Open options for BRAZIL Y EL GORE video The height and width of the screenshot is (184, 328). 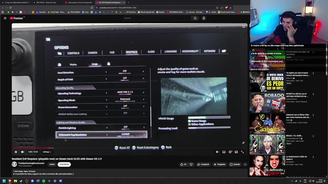[313, 136]
